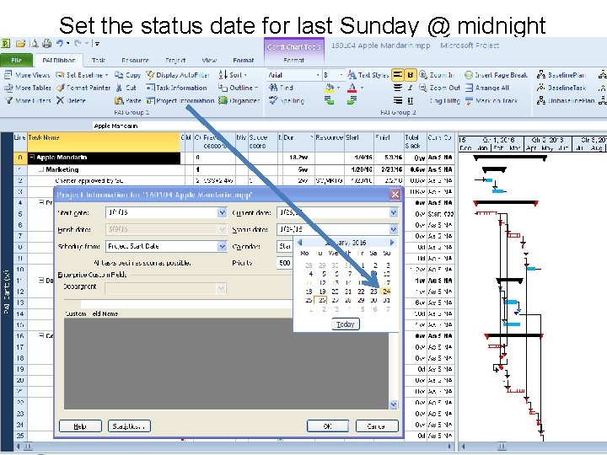Open Task Information

coord(176,88)
